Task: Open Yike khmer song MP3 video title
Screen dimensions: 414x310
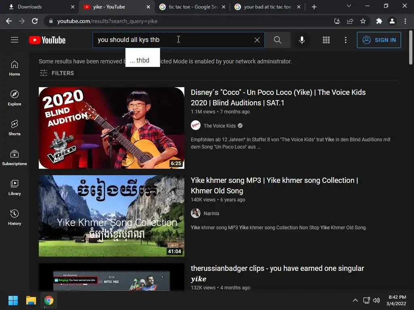Action: click(275, 186)
